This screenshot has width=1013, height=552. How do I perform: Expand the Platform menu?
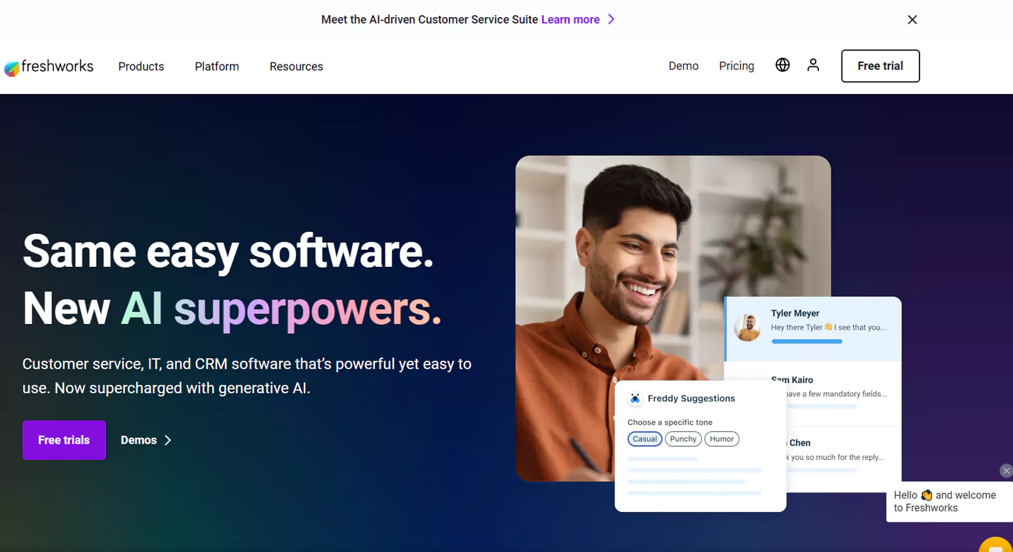[217, 66]
